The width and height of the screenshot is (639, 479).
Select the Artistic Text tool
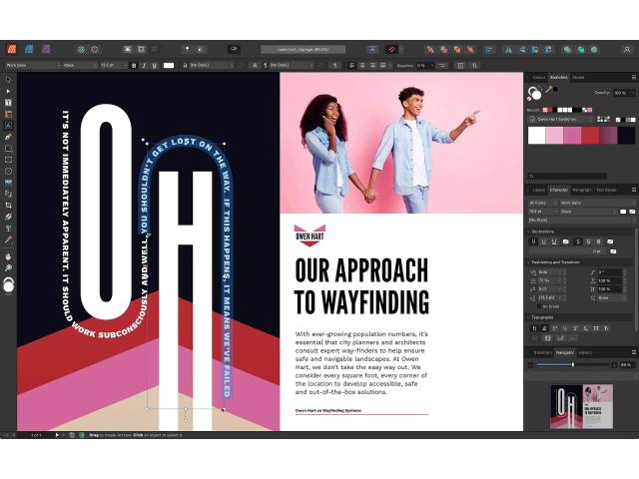coord(8,126)
